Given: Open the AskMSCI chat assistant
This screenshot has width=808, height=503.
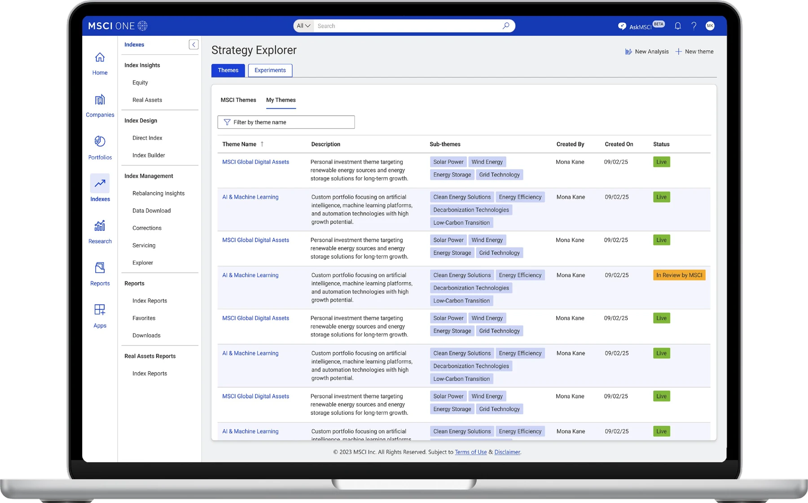Looking at the screenshot, I should tap(641, 26).
